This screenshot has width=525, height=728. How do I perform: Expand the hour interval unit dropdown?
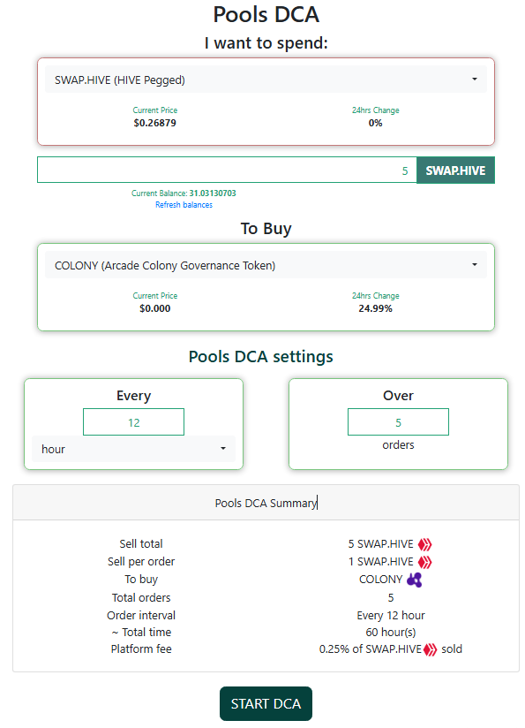click(x=133, y=449)
